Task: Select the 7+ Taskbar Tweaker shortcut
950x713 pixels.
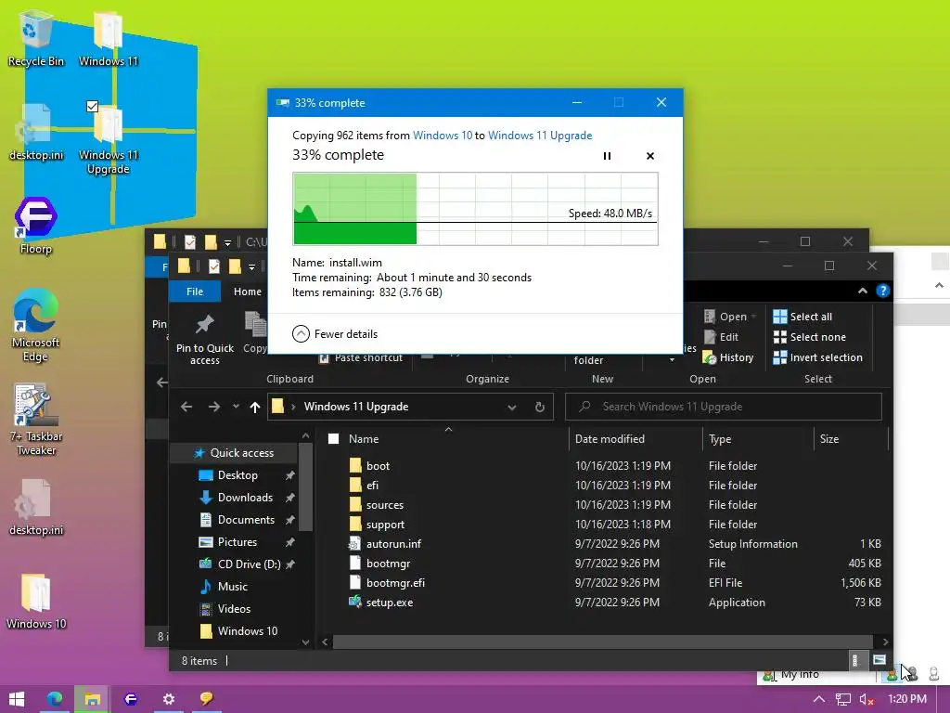Action: 36,420
